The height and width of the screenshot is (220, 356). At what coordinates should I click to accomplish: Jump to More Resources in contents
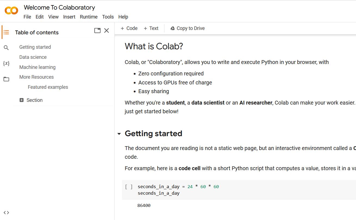click(36, 77)
